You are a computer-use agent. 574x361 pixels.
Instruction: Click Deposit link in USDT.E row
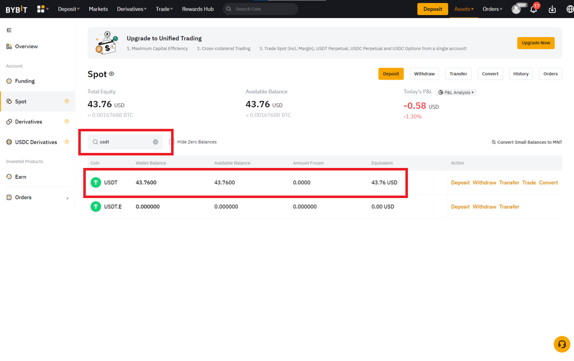[460, 207]
